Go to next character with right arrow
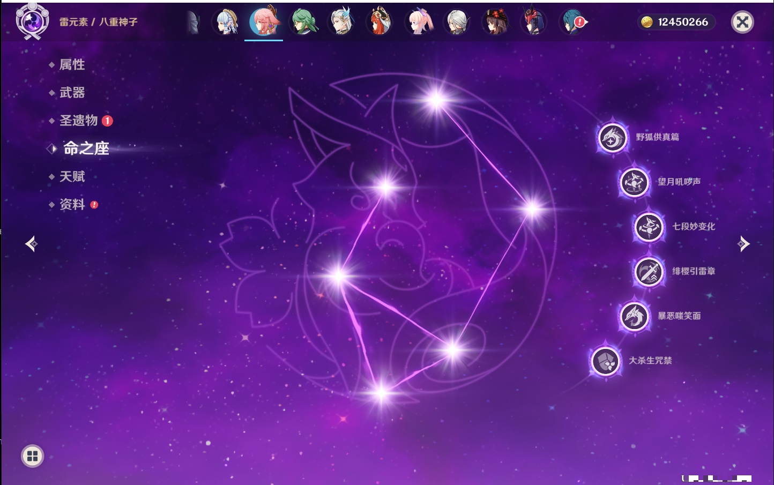This screenshot has width=774, height=485. pos(743,244)
